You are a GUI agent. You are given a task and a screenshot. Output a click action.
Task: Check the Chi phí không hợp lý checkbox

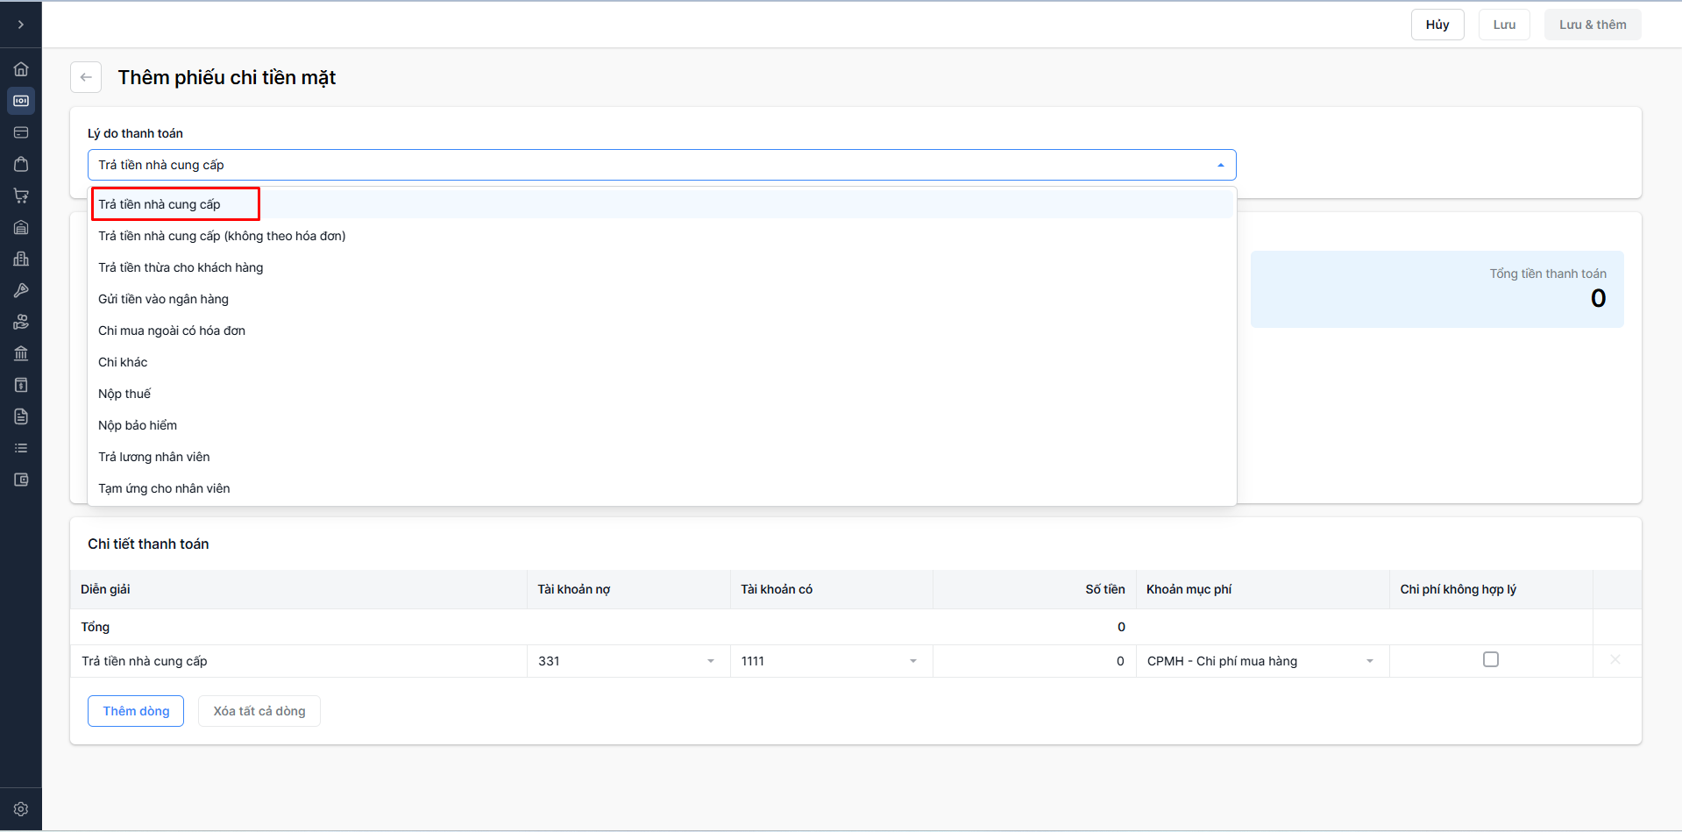(x=1490, y=659)
